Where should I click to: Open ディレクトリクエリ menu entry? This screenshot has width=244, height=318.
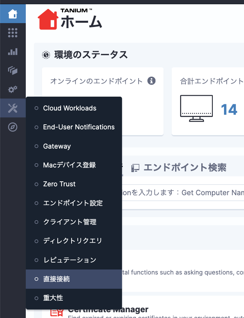coord(74,241)
